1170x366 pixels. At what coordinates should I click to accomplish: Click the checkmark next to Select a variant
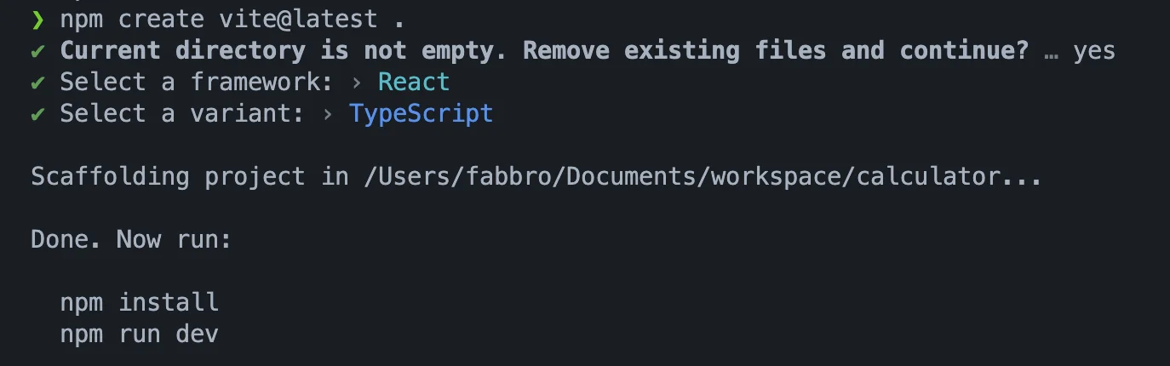(37, 114)
